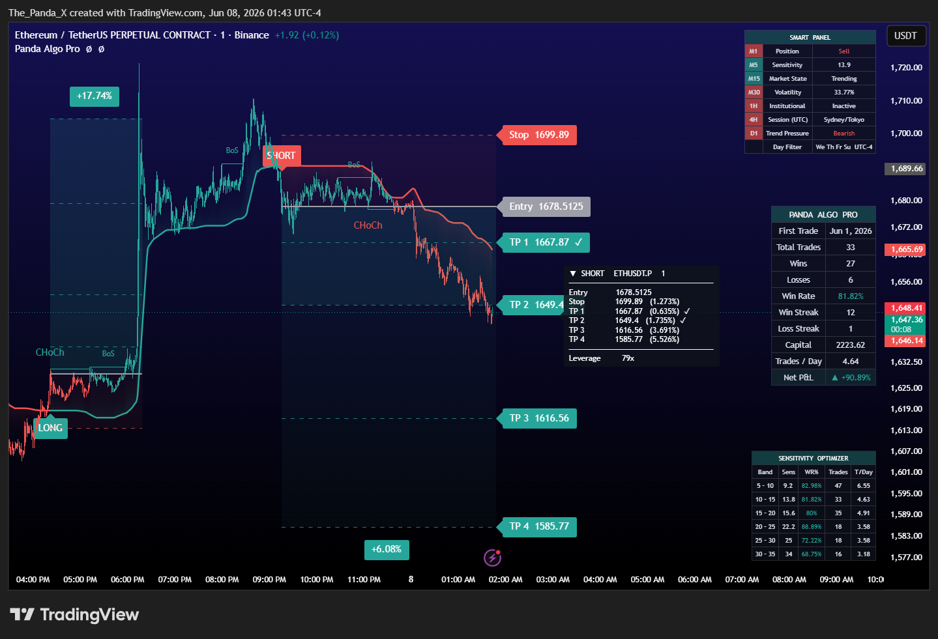
Task: Select the M5 timeframe cell in Smart Panel
Action: 754,64
